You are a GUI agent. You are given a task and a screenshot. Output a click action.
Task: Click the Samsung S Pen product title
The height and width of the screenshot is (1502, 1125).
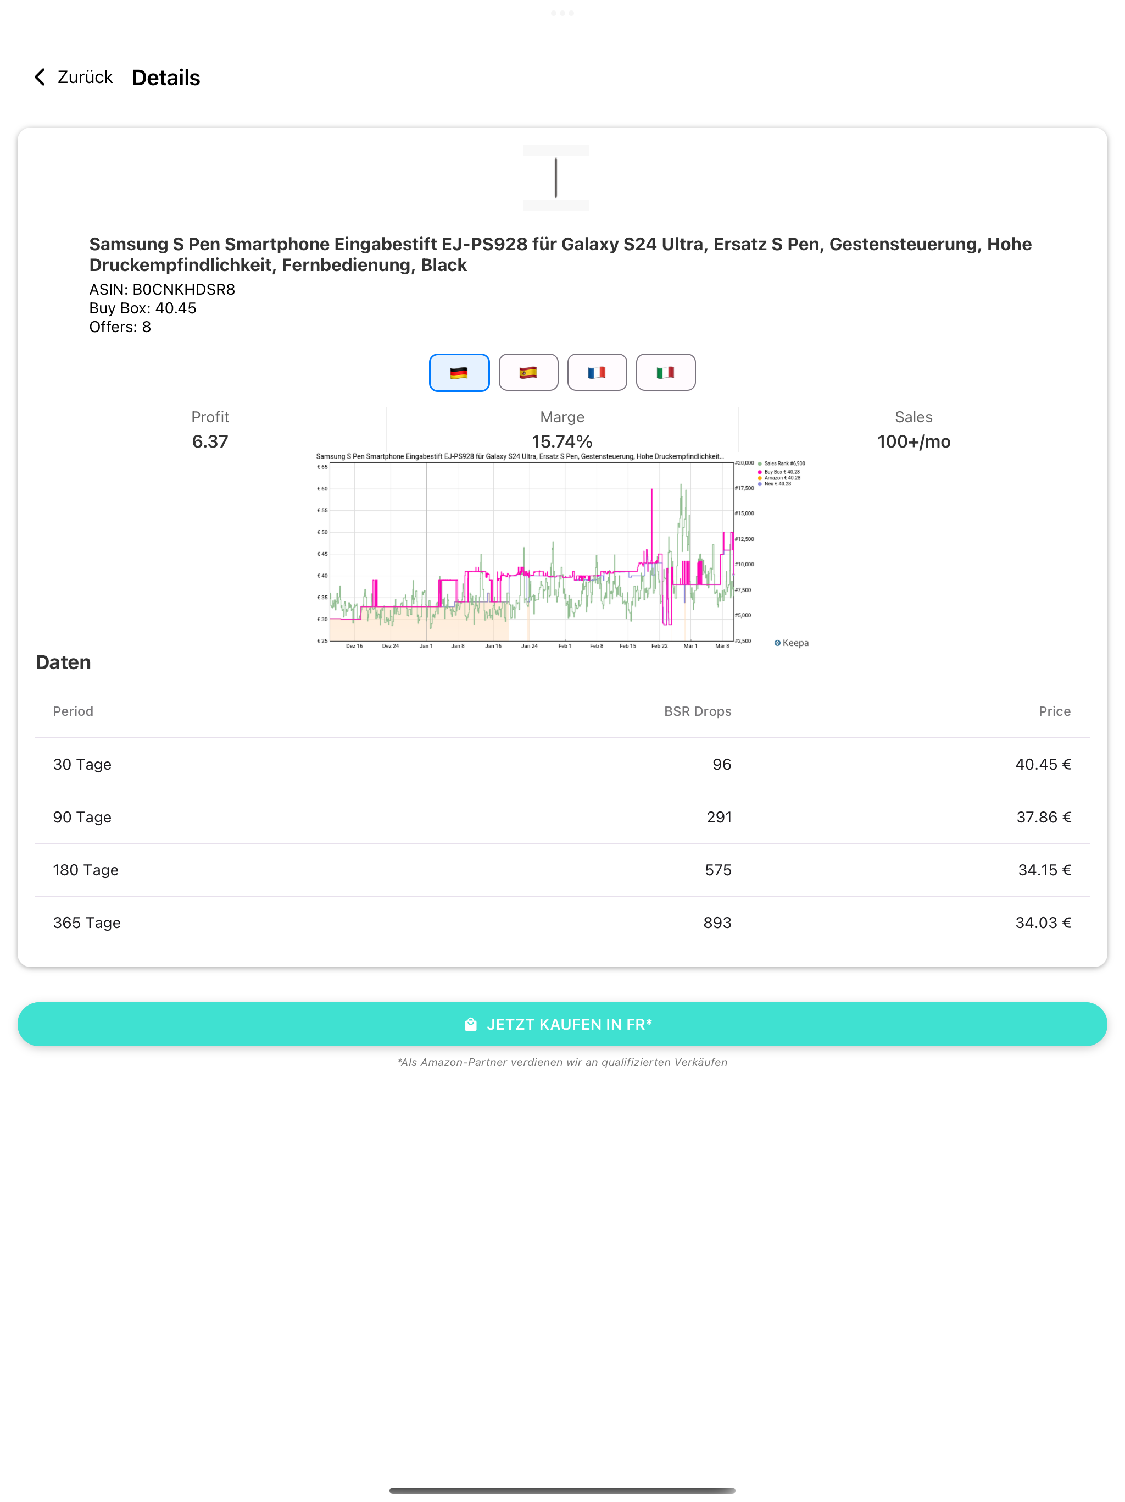click(560, 254)
